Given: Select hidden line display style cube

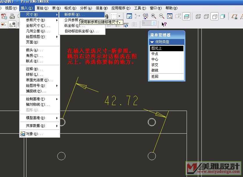Looking at the screenshot, I should (x=206, y=16).
